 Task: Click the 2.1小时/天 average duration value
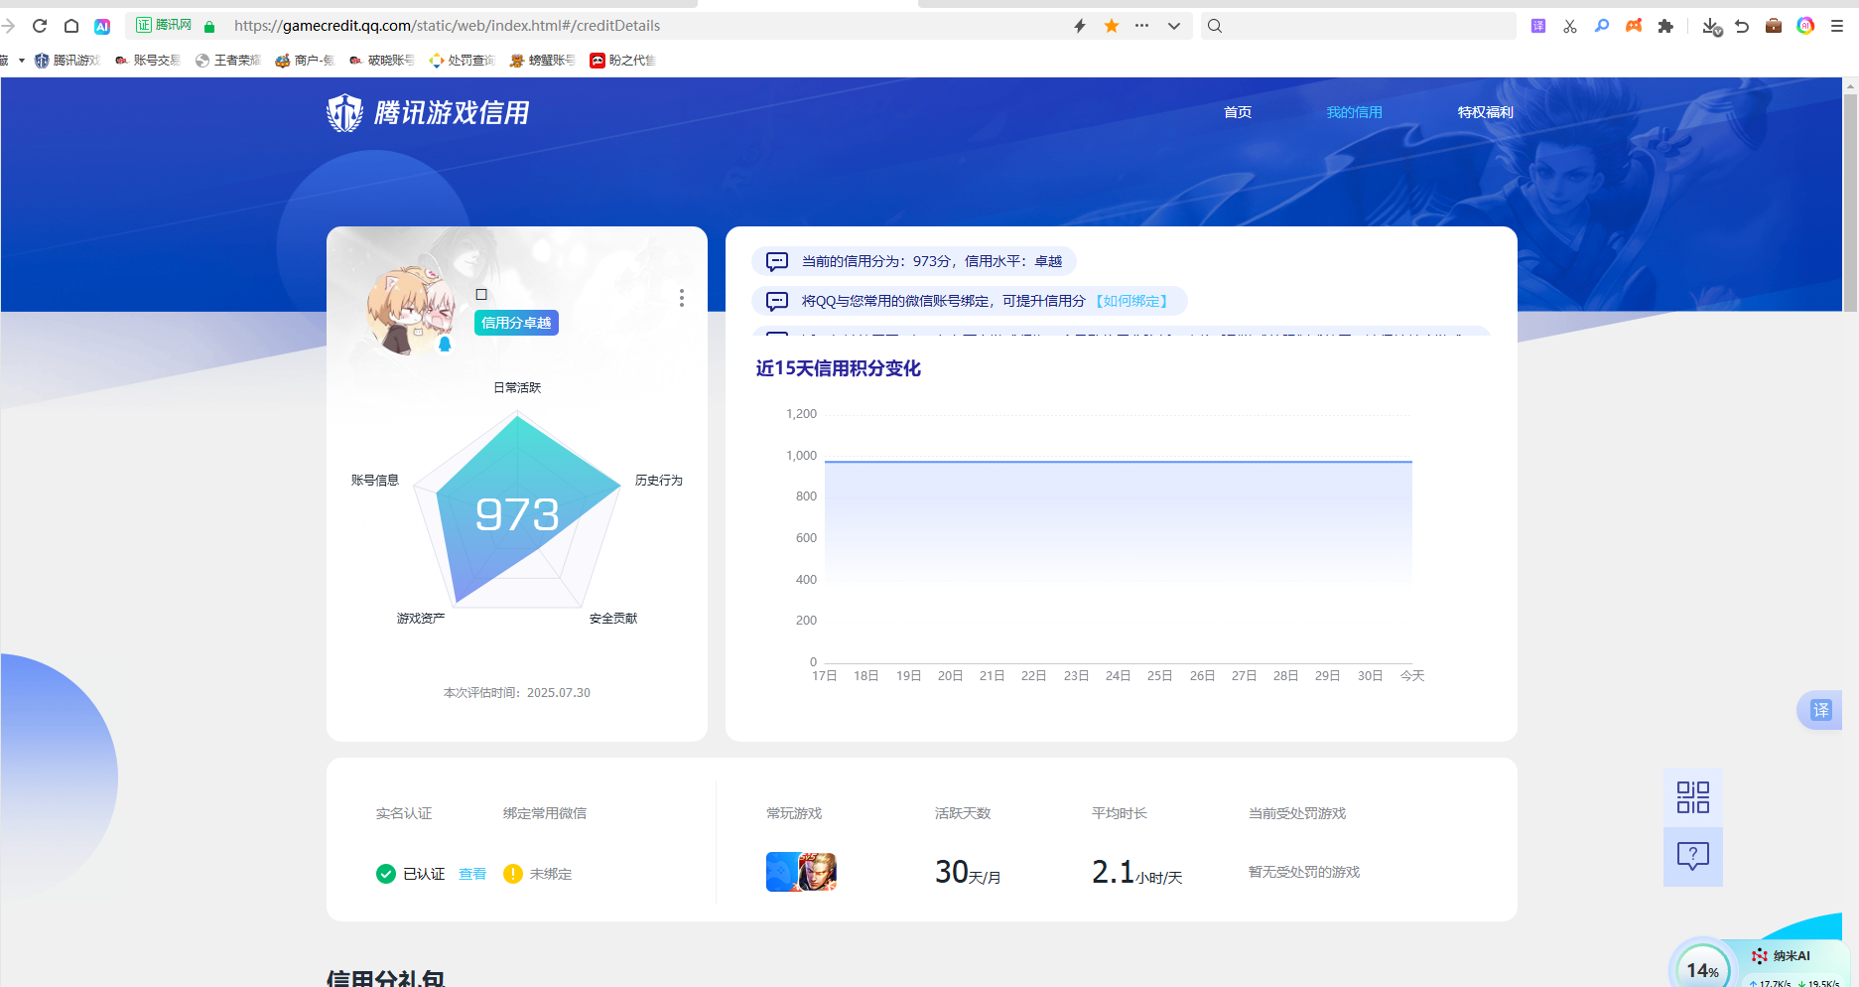[1137, 872]
